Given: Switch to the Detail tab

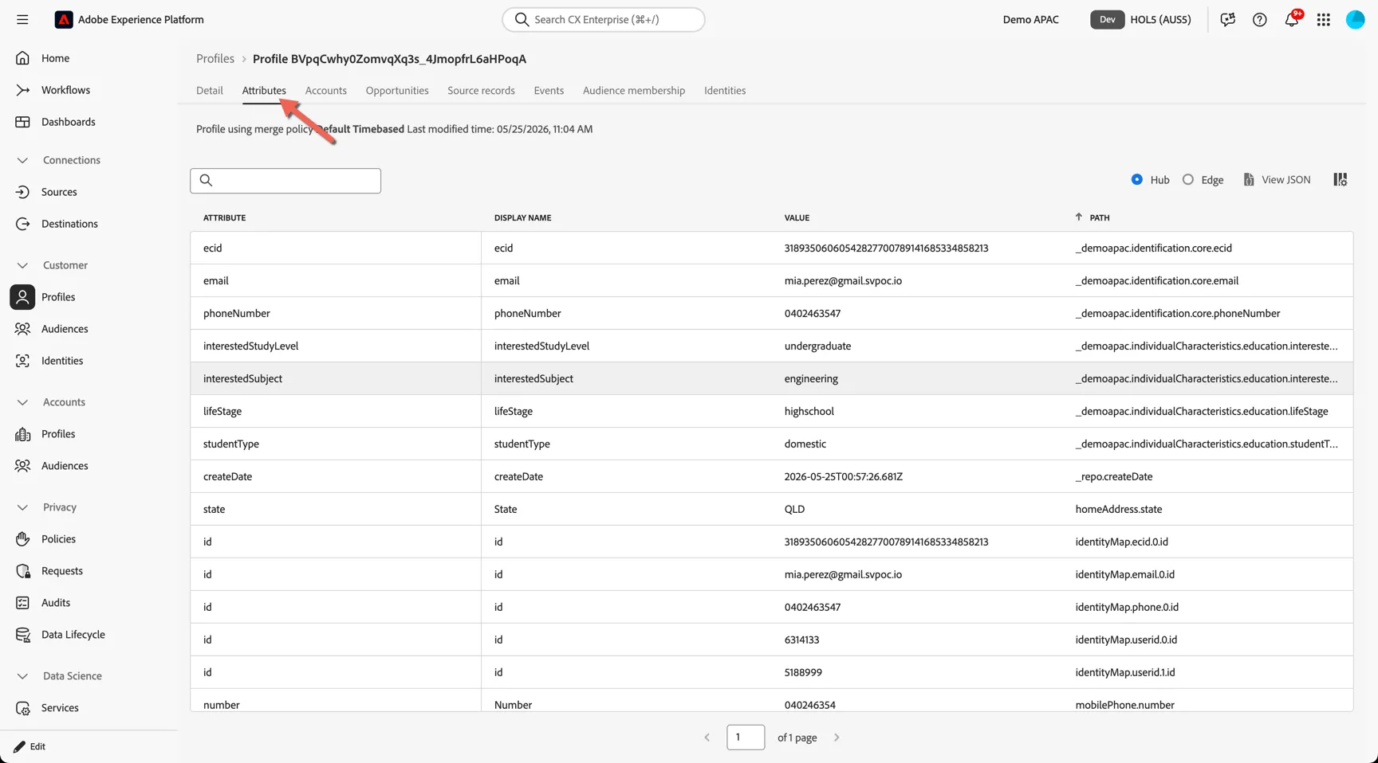Looking at the screenshot, I should tap(210, 91).
